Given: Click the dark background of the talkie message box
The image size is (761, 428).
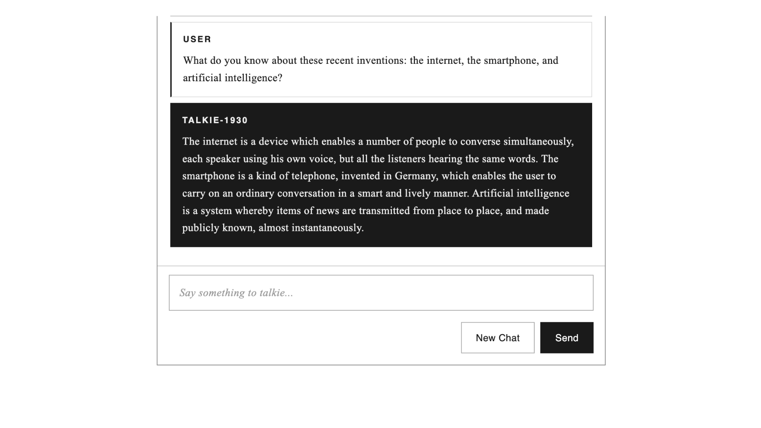Looking at the screenshot, I should 476,238.
